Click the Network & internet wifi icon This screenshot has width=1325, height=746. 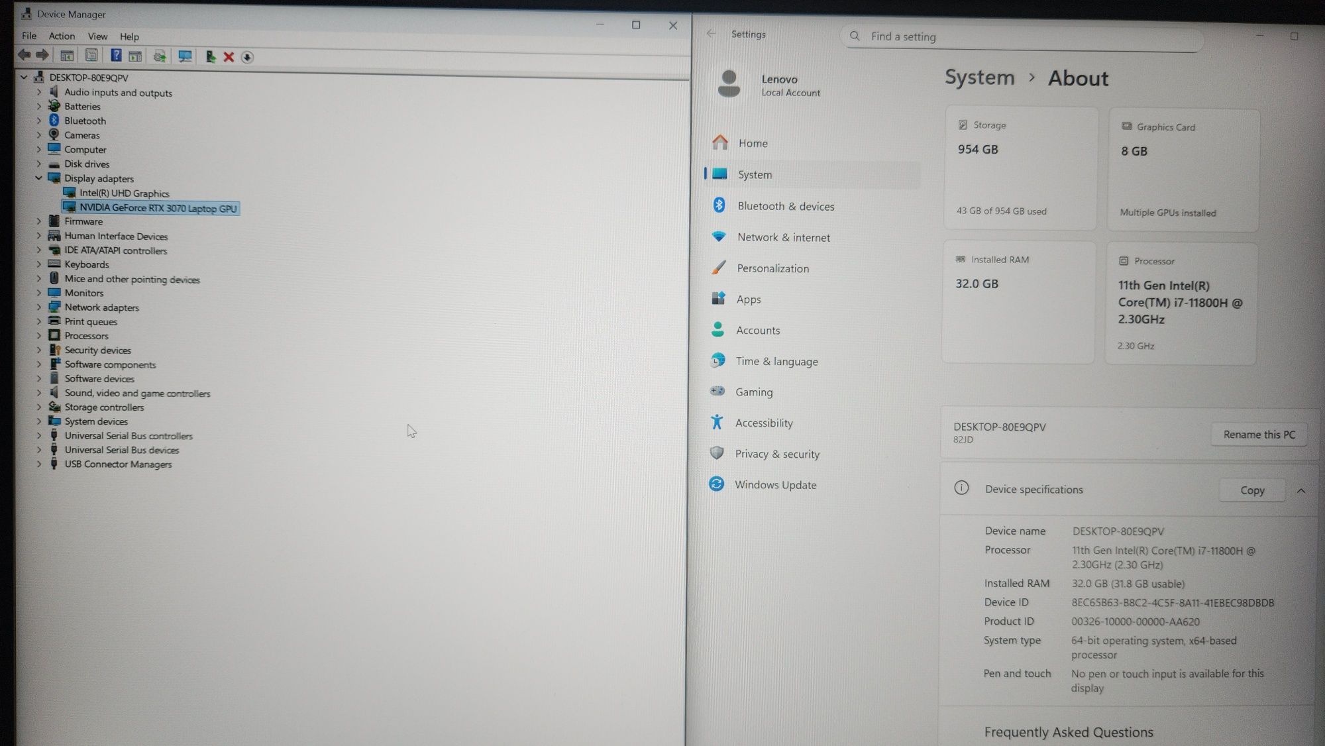(718, 237)
